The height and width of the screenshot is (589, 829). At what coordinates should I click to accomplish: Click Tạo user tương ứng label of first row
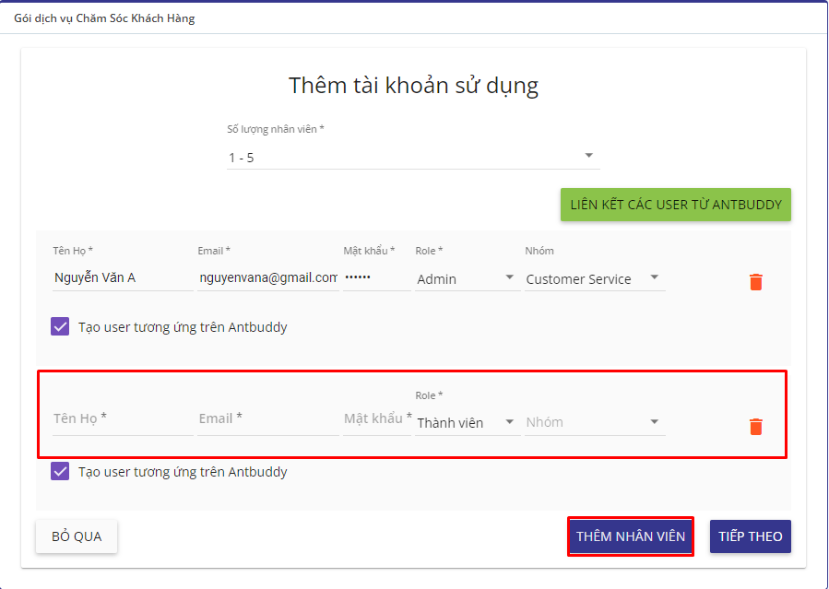click(183, 327)
